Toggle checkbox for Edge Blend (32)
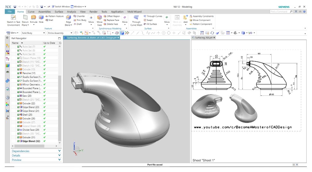Viewport: 312px width, 172px height. pyautogui.click(x=18, y=141)
